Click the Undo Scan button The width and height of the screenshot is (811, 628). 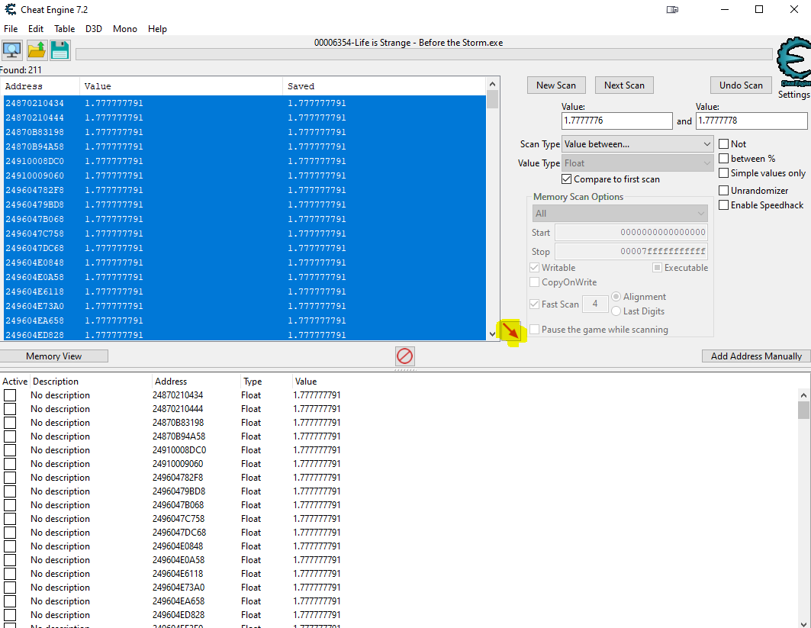click(741, 85)
